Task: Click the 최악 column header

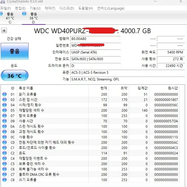Action: [x=119, y=88]
